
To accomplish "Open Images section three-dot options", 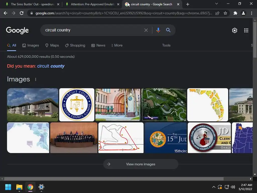I will (36, 79).
